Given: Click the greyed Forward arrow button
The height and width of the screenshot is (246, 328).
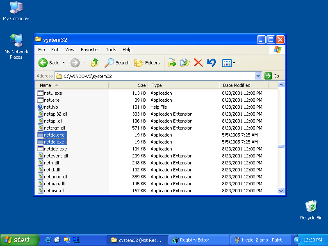Looking at the screenshot, I should coord(75,63).
